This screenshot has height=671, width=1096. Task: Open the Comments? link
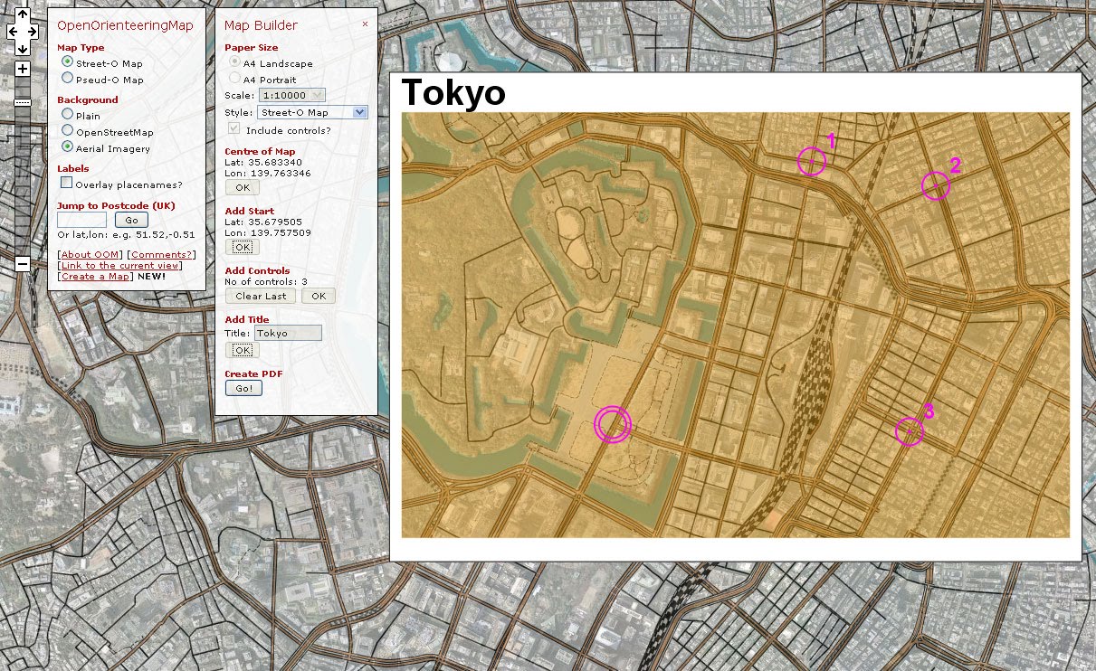[160, 254]
